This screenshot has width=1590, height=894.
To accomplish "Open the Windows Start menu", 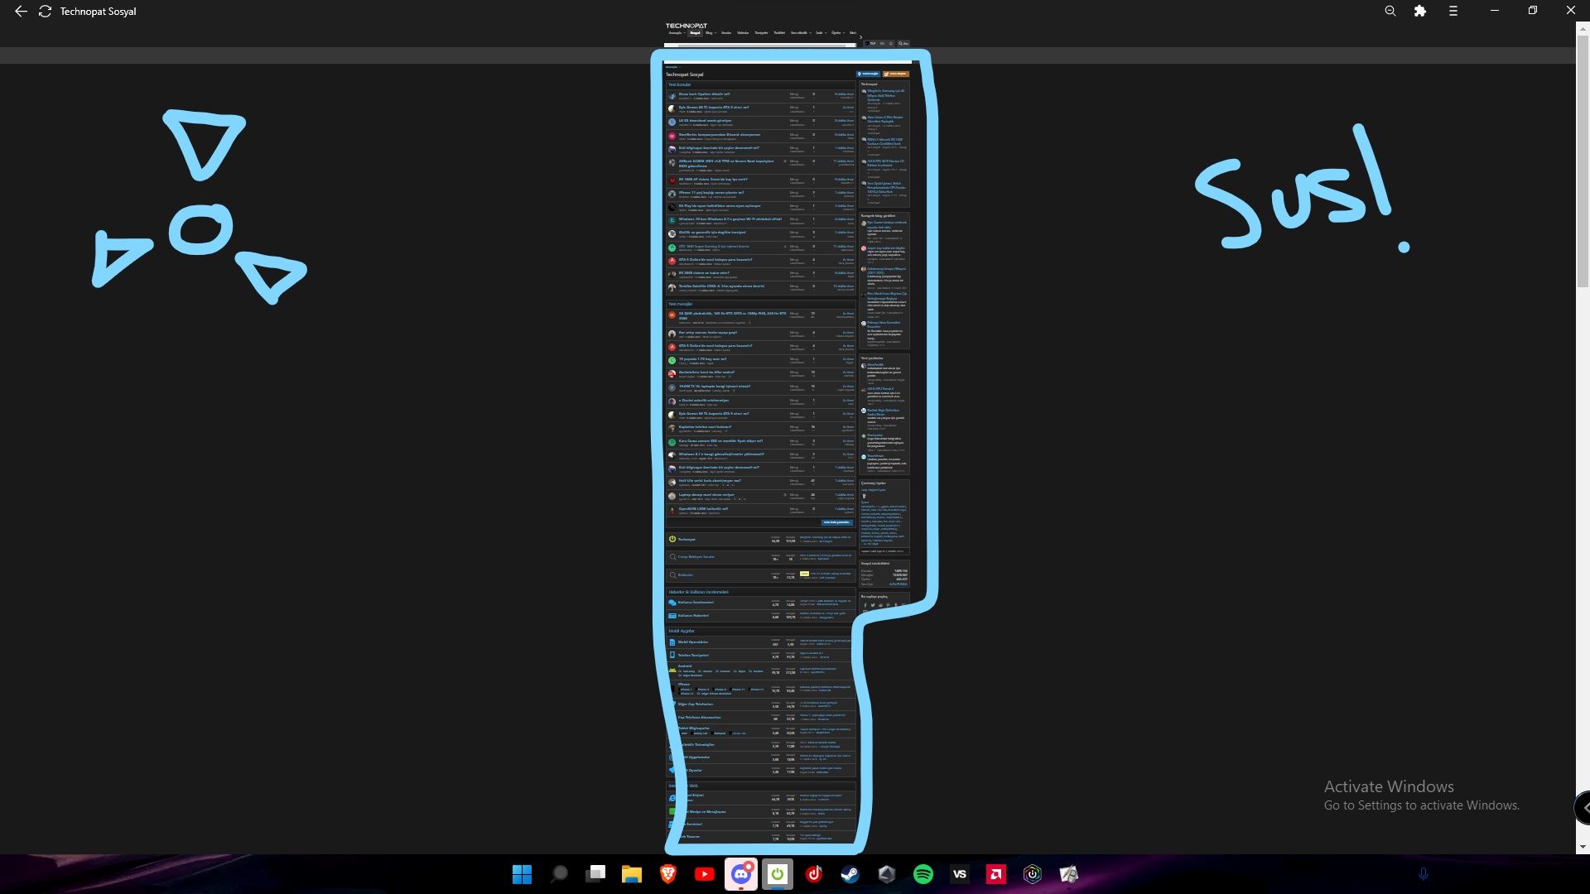I will pyautogui.click(x=522, y=874).
